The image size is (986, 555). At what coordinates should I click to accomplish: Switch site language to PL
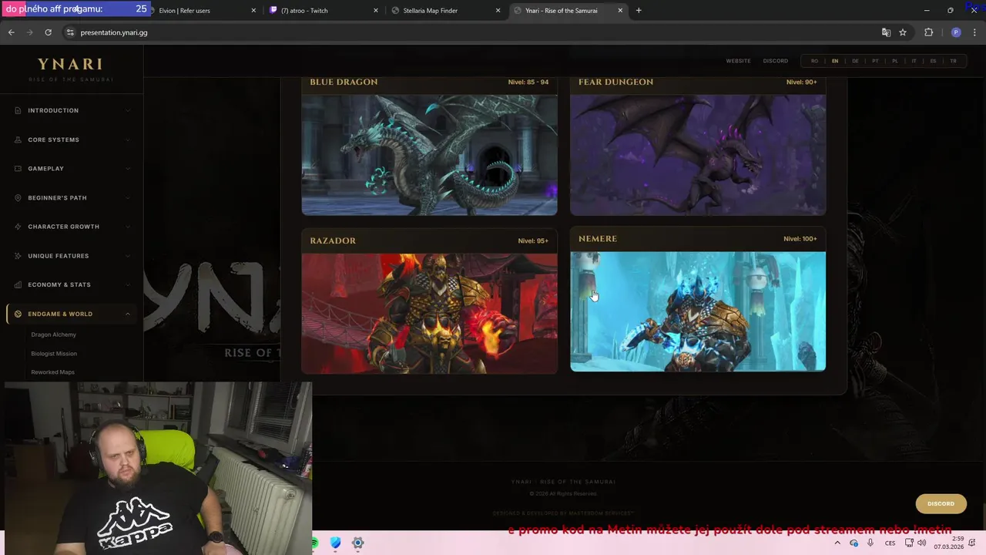click(x=894, y=61)
